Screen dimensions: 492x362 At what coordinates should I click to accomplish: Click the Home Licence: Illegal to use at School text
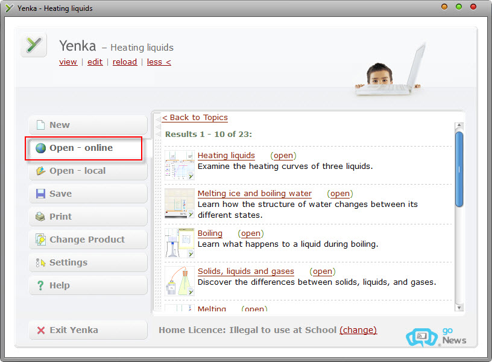pos(248,330)
